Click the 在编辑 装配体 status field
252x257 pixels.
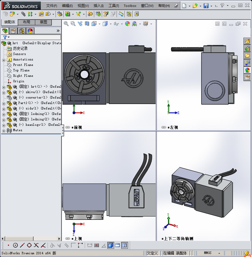[x=175, y=253]
